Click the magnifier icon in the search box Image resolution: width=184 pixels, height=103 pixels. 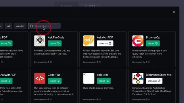[x=32, y=26]
